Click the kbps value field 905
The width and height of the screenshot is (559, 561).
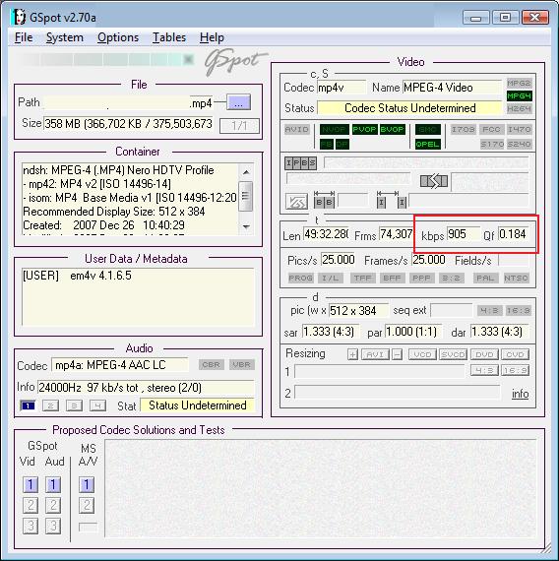tap(464, 234)
